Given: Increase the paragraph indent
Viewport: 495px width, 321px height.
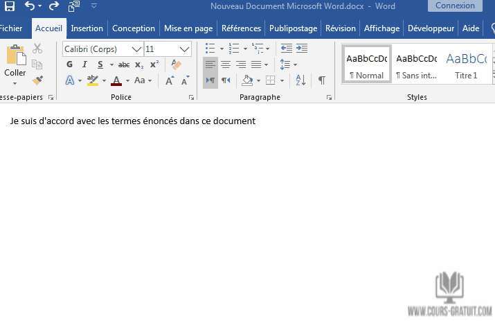Looking at the screenshot, I should (x=301, y=49).
